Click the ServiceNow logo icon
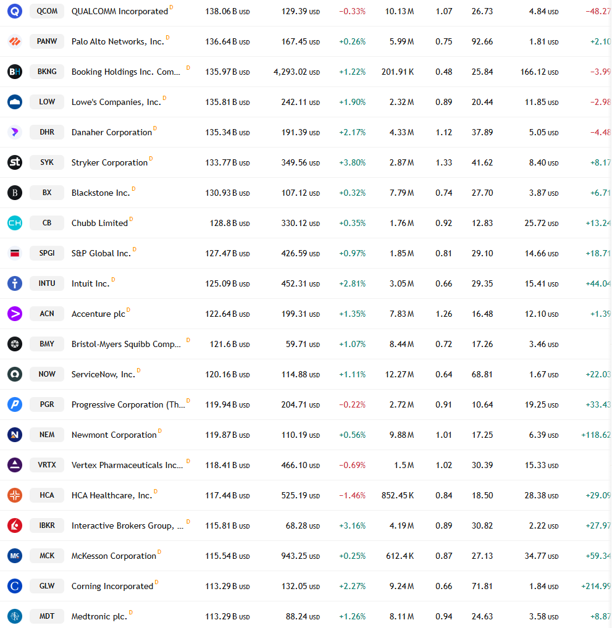Viewport: 612px width, 628px height. 15,374
